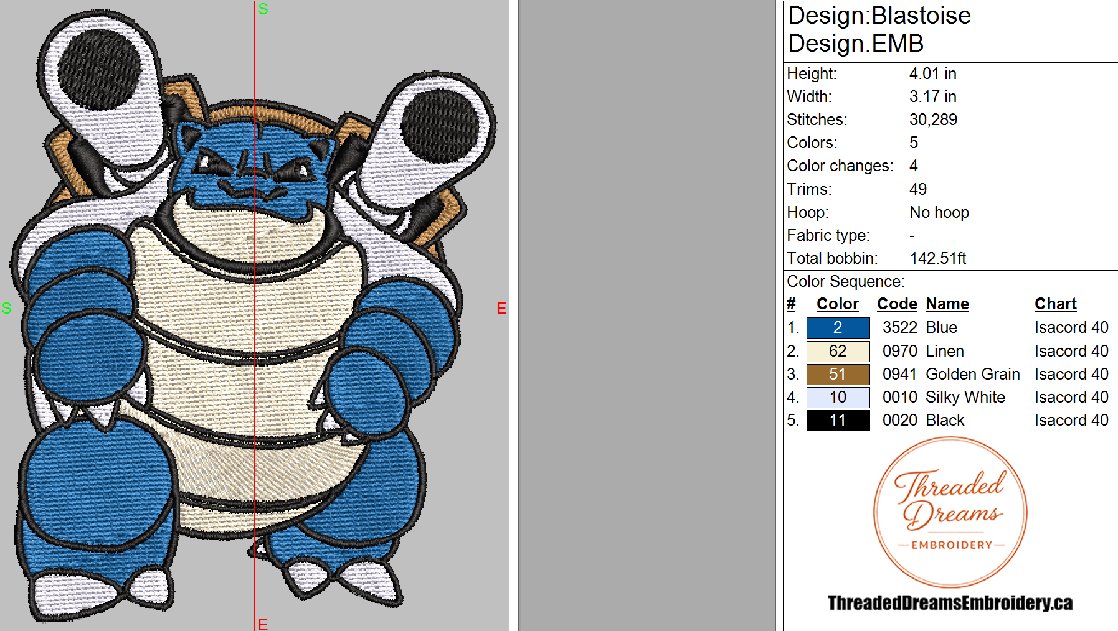Click the Name column header
Viewport: 1118px width, 631px height.
[x=947, y=304]
